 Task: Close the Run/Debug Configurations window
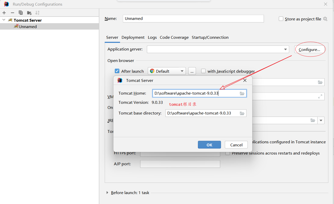coord(326,4)
